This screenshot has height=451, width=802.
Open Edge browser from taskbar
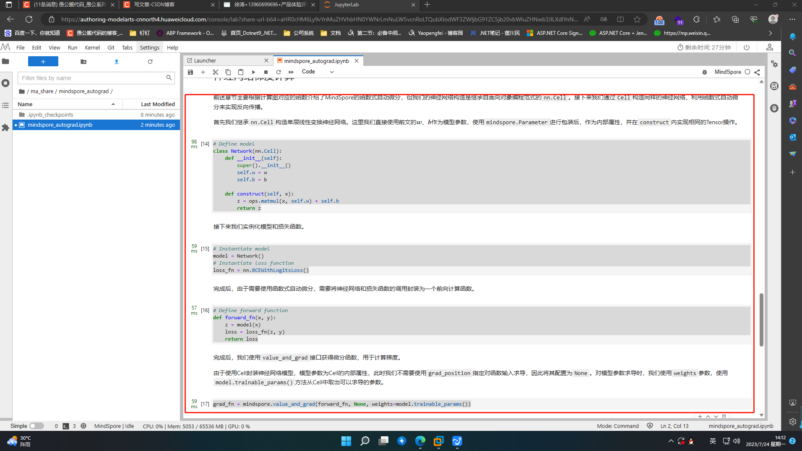point(420,441)
